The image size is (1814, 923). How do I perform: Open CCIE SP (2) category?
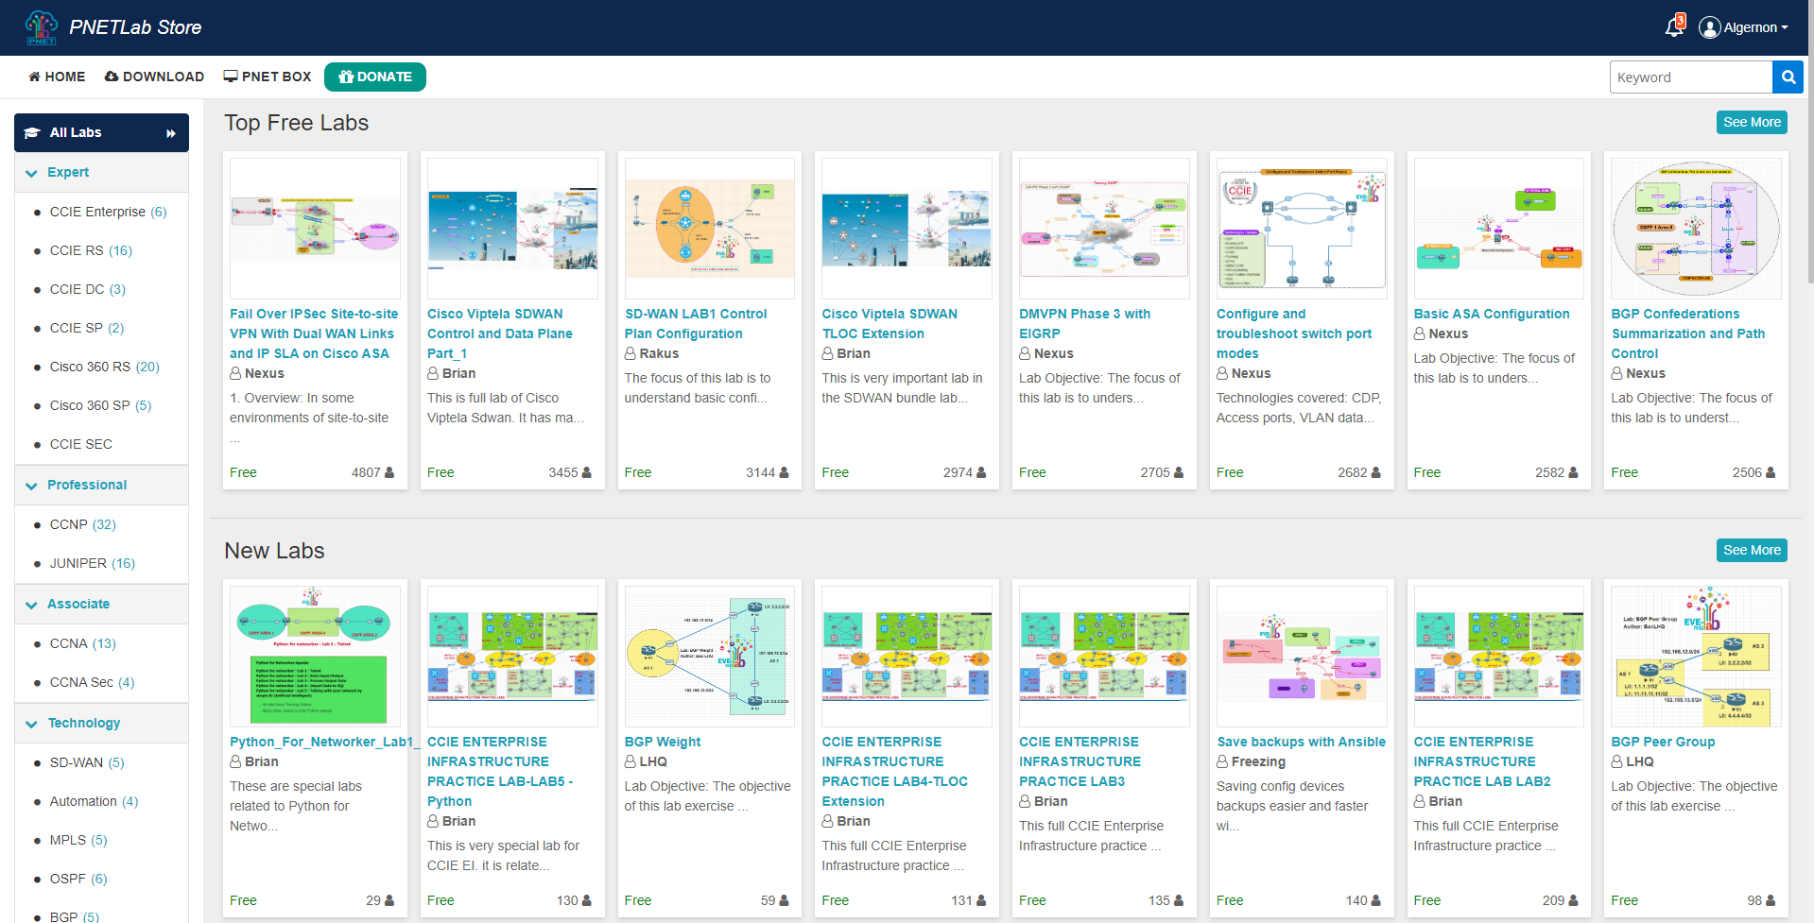tap(87, 328)
